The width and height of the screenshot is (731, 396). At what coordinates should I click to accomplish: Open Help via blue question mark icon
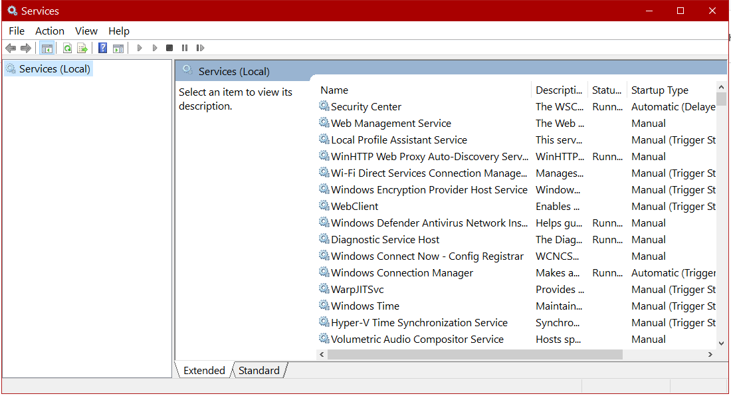[x=102, y=48]
